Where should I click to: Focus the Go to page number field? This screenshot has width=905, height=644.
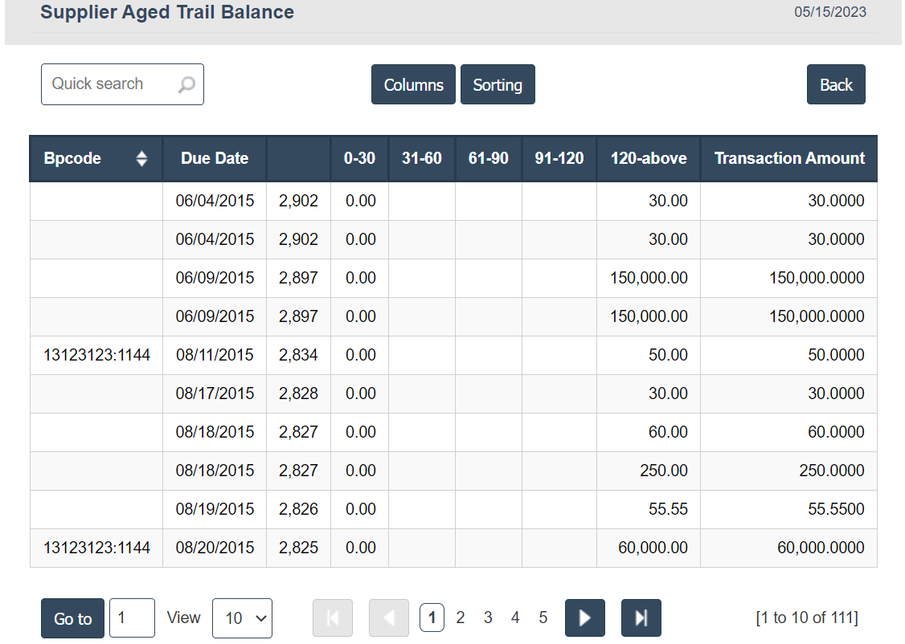[132, 618]
